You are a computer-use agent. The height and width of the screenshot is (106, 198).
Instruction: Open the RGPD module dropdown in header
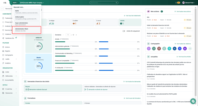(x=16, y=3)
